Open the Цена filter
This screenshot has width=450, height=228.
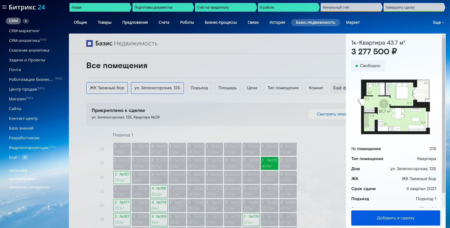[x=252, y=88]
